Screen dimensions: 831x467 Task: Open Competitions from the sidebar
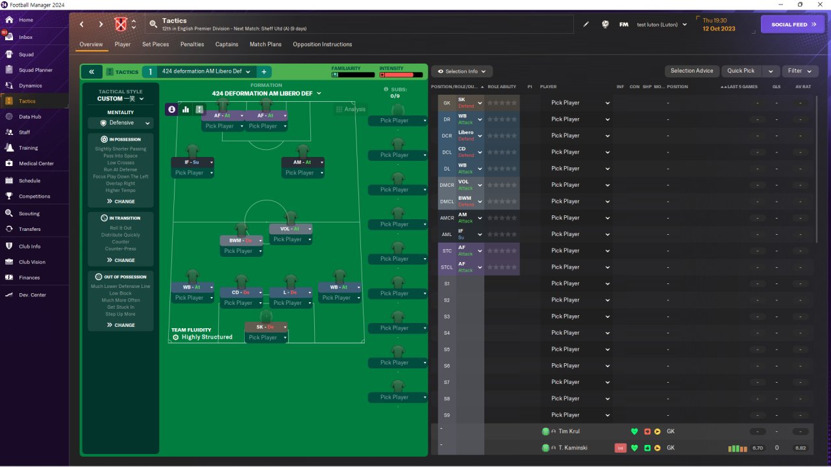pos(34,197)
